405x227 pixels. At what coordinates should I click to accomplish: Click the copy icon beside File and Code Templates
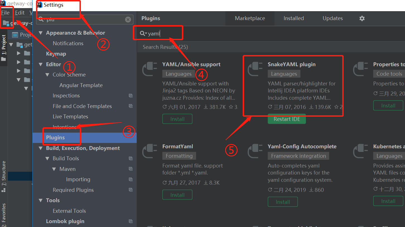[x=131, y=106]
